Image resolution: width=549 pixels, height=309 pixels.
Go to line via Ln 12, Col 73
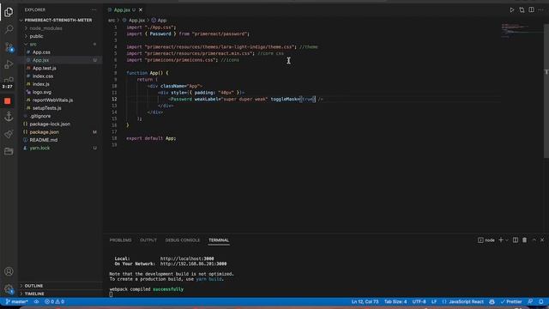coord(365,301)
